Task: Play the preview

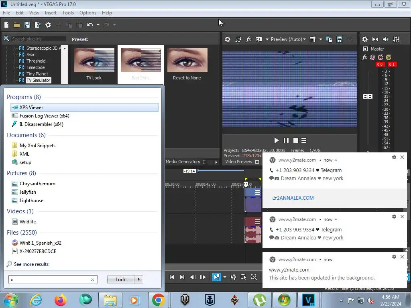Action: pyautogui.click(x=276, y=141)
